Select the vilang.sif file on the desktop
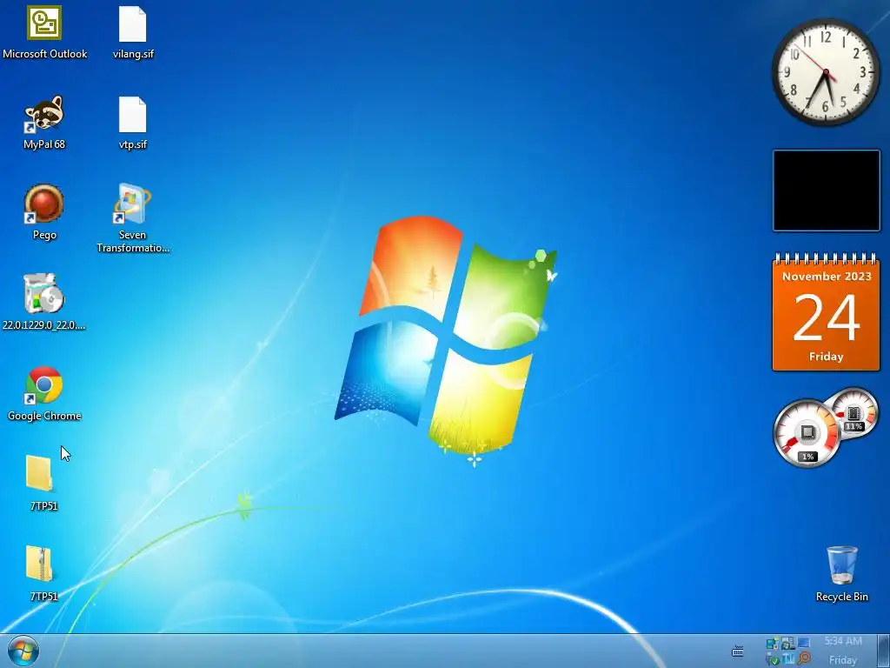This screenshot has width=890, height=668. pos(133,32)
